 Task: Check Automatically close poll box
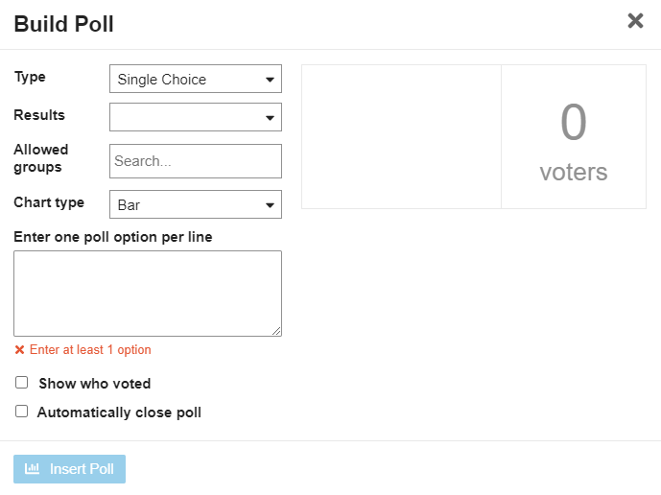[21, 412]
